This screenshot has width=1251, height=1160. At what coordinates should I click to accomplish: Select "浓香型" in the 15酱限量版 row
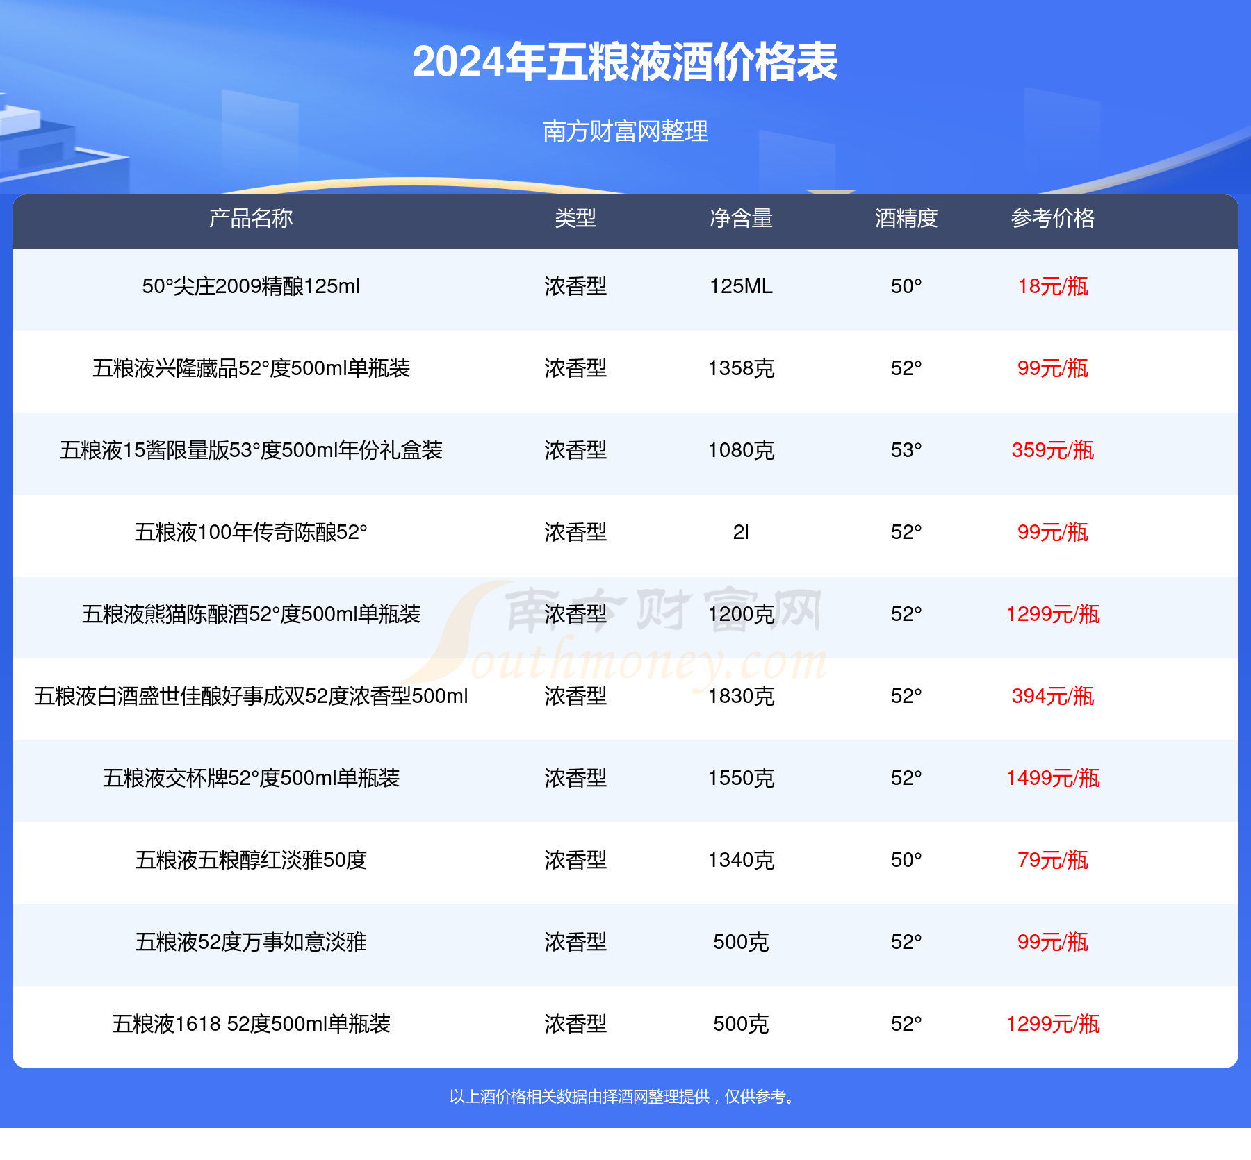point(575,450)
